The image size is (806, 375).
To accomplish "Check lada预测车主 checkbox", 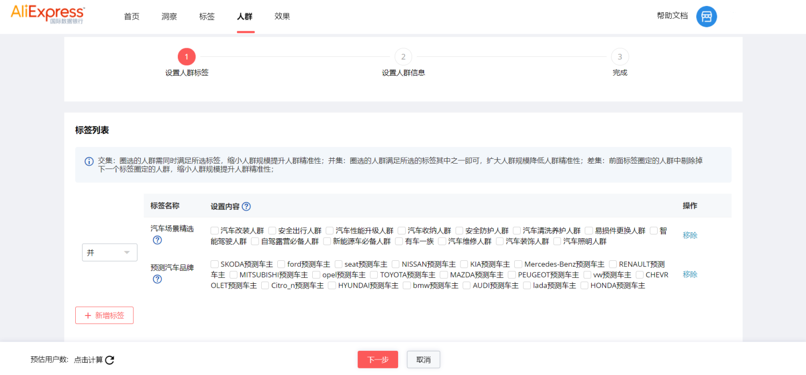I will (527, 286).
